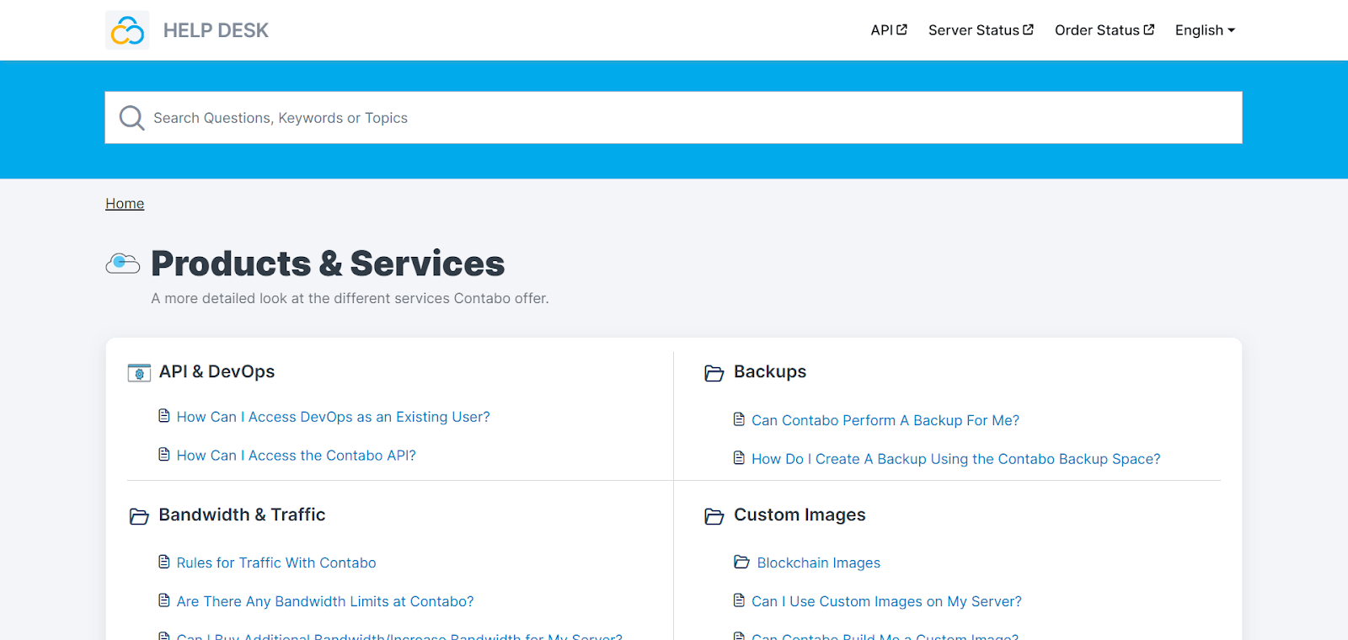This screenshot has width=1348, height=640.
Task: Open Rules for Traffic With Contabo
Action: pos(276,563)
